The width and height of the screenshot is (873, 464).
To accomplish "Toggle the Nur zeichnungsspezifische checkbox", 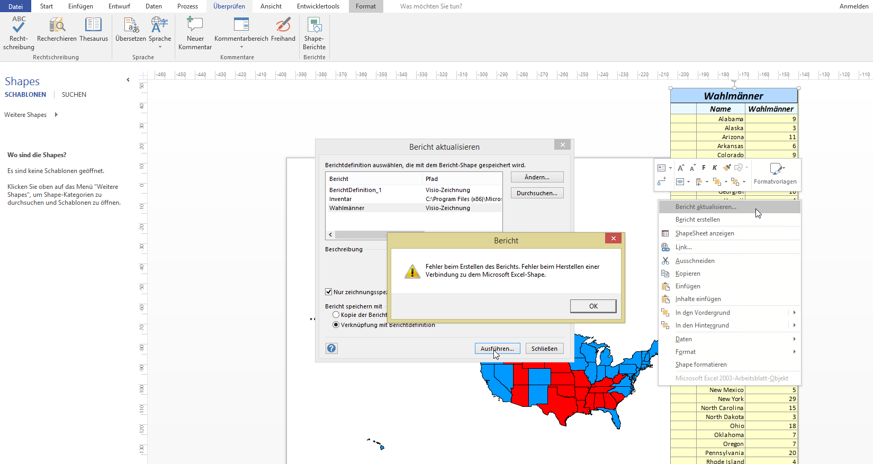I will click(x=328, y=292).
